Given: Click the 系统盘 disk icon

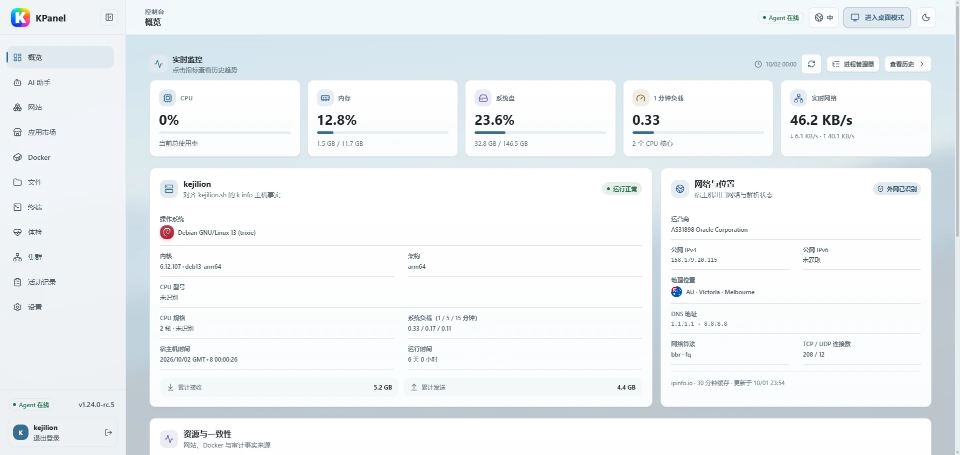Looking at the screenshot, I should pos(483,98).
